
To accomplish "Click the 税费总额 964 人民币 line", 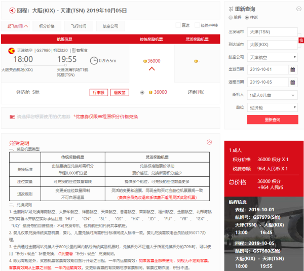I will [x=260, y=169].
